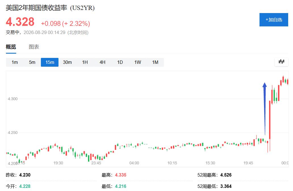This screenshot has width=293, height=191.
Task: Click the 19:30 time axis label
Action: coord(58,163)
